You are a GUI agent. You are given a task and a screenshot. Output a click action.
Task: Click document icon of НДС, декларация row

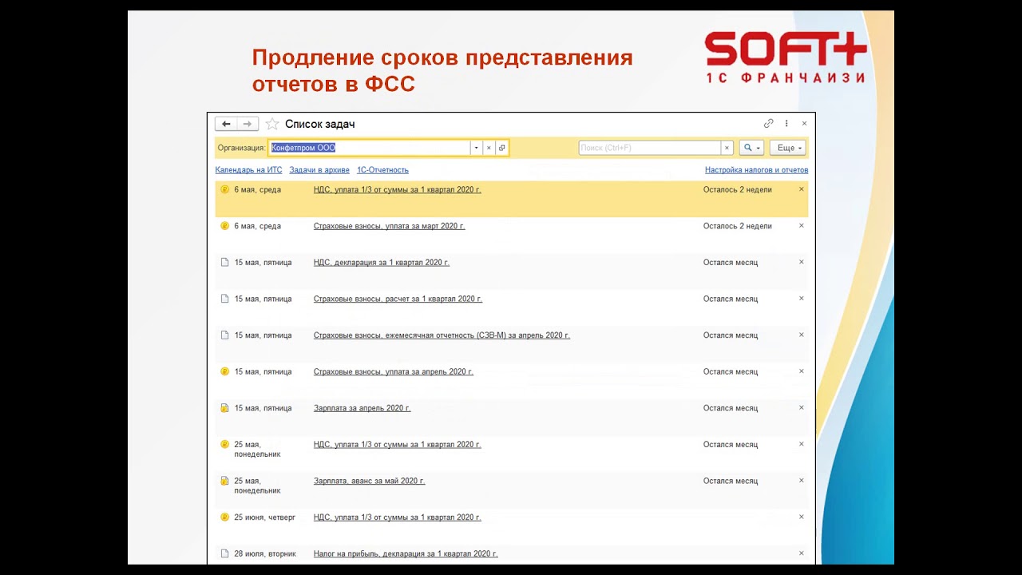(224, 263)
